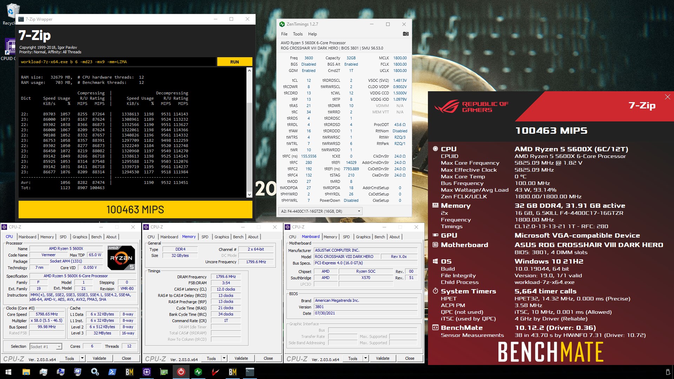The width and height of the screenshot is (674, 379).
Task: Click the 7-Zip Wrapper title bar icon
Action: click(x=21, y=19)
